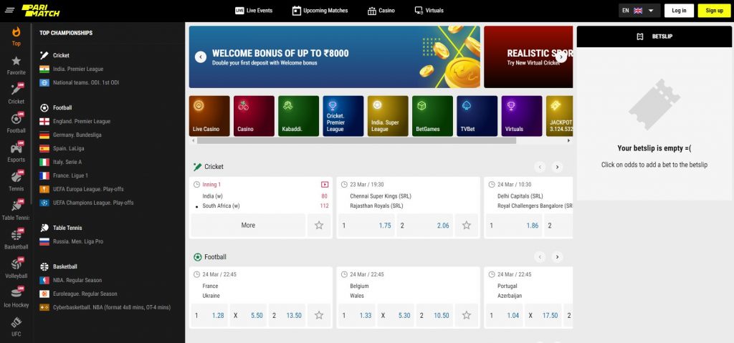Open Upcoming Matches in top navigation
Screen dimensions: 734x343
[x=320, y=10]
